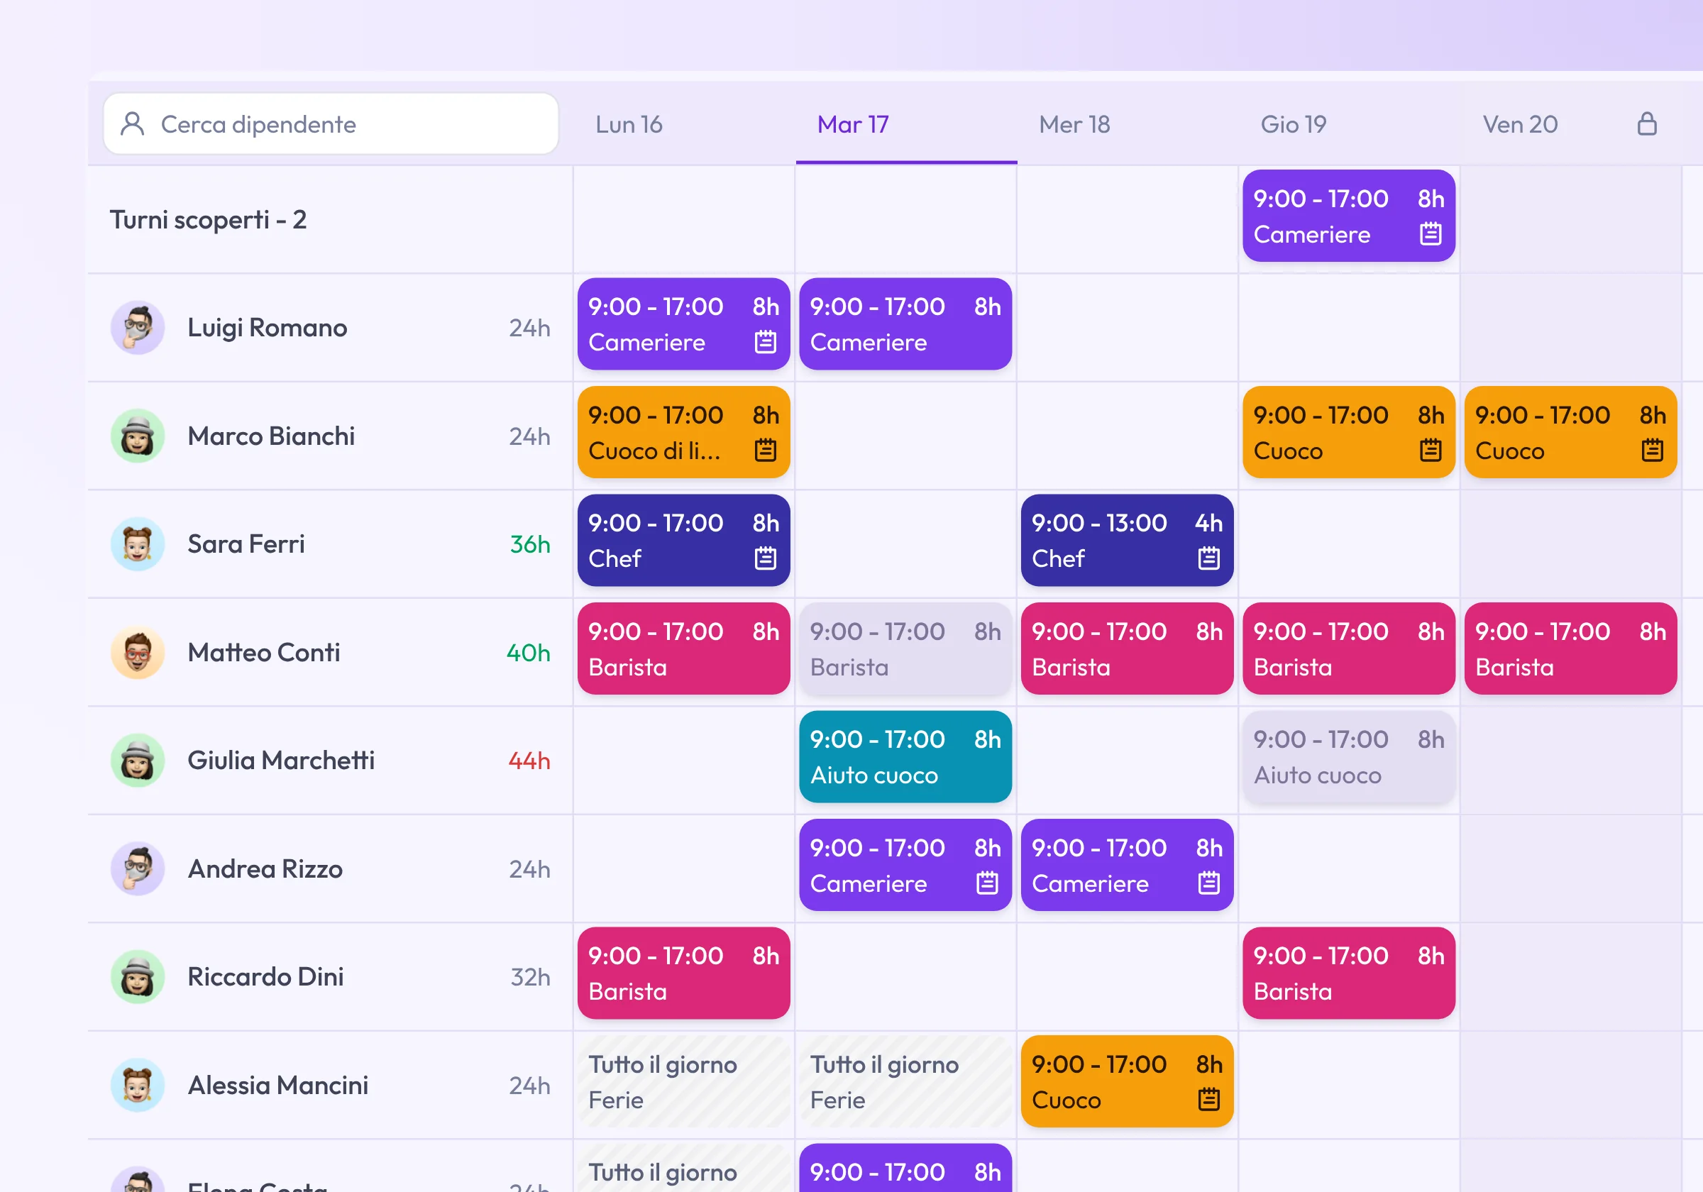Click Matteo Conti's 40h total
This screenshot has width=1703, height=1192.
528,652
